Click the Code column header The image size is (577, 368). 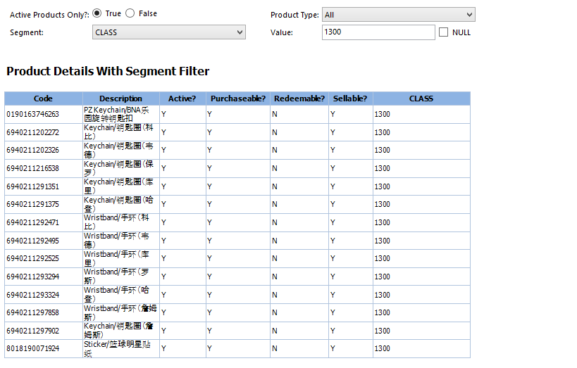(43, 99)
